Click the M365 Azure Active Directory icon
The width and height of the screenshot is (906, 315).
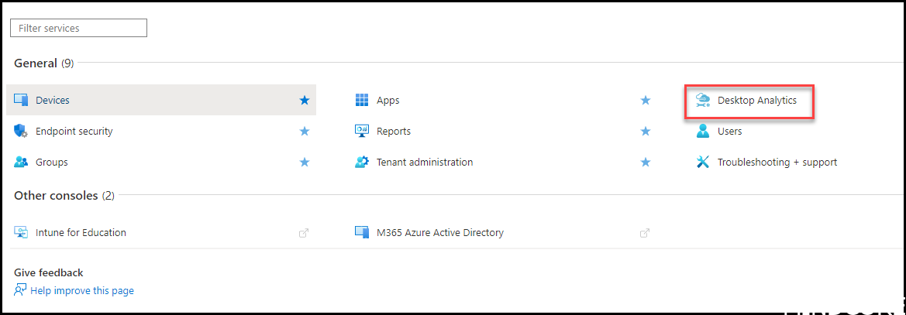click(x=362, y=232)
